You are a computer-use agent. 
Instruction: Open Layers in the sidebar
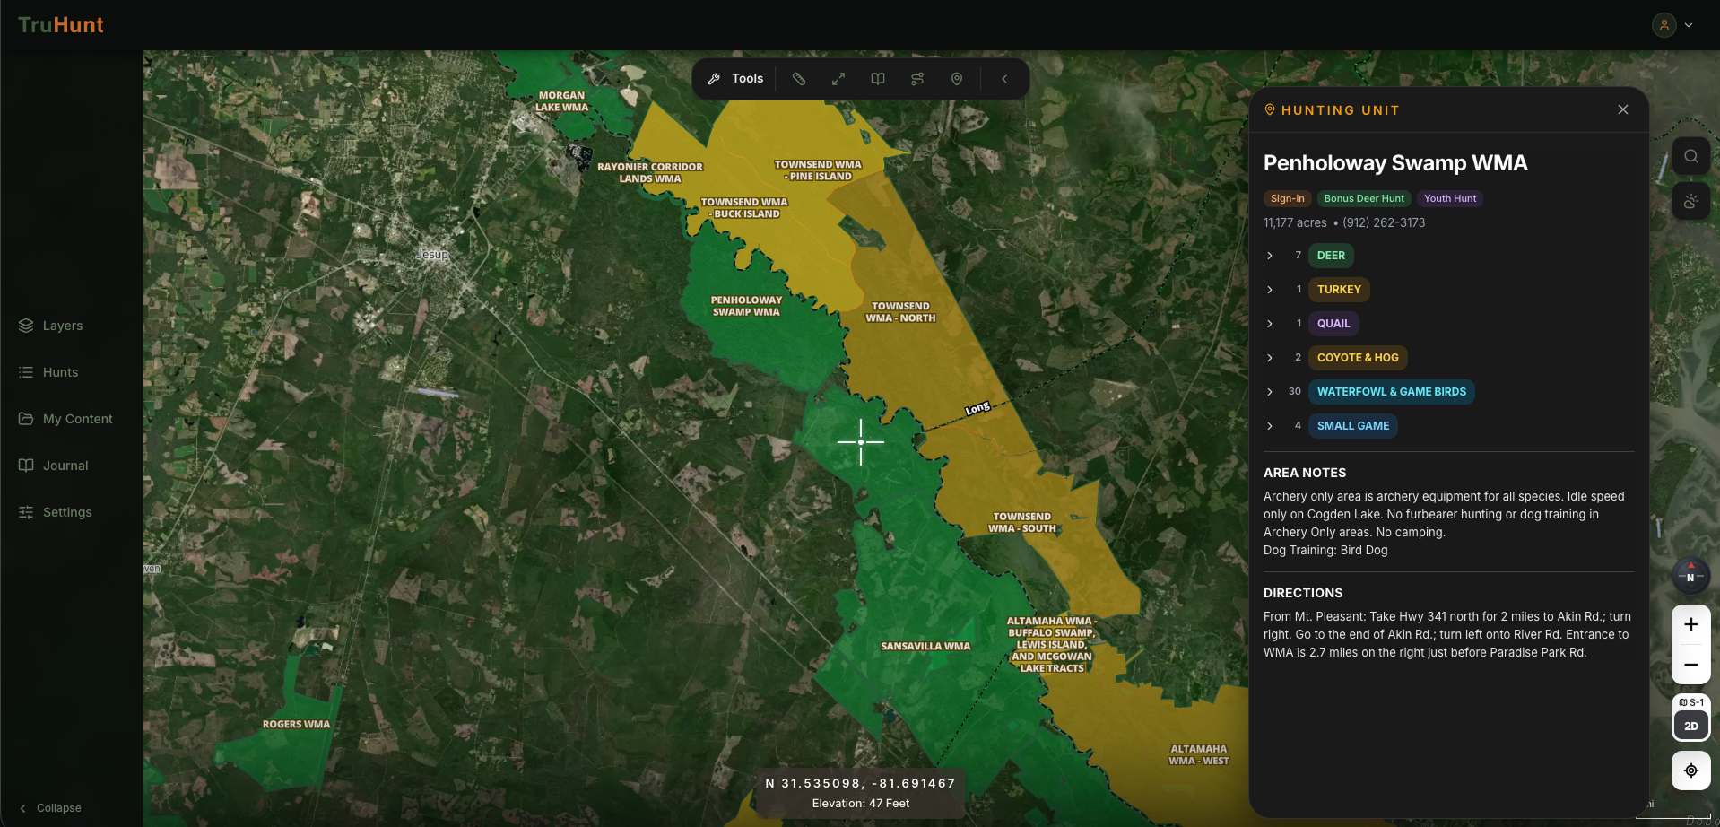(62, 326)
